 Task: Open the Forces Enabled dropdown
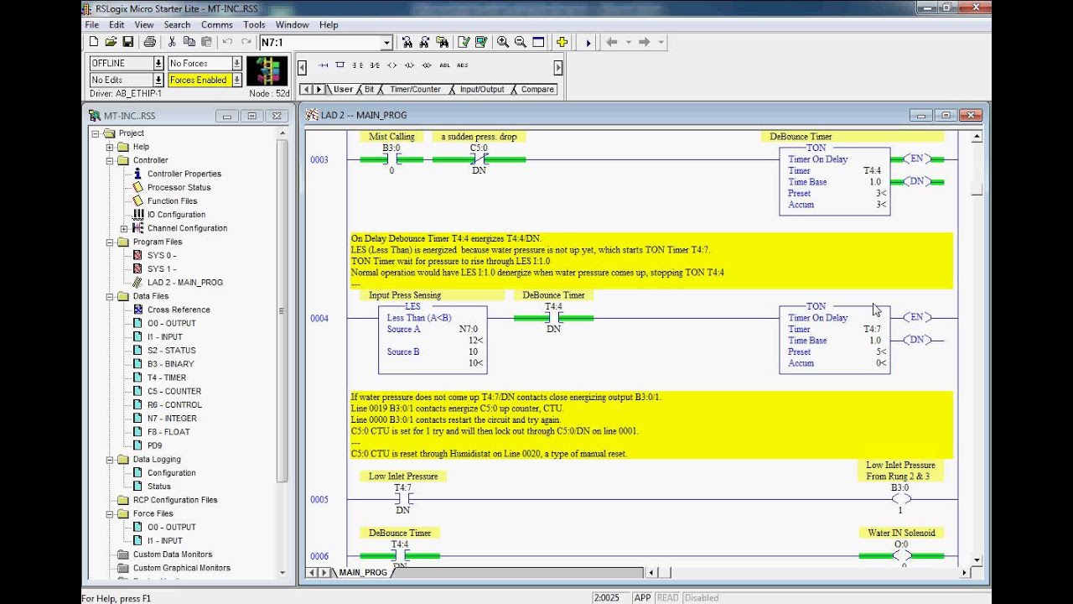tap(236, 81)
